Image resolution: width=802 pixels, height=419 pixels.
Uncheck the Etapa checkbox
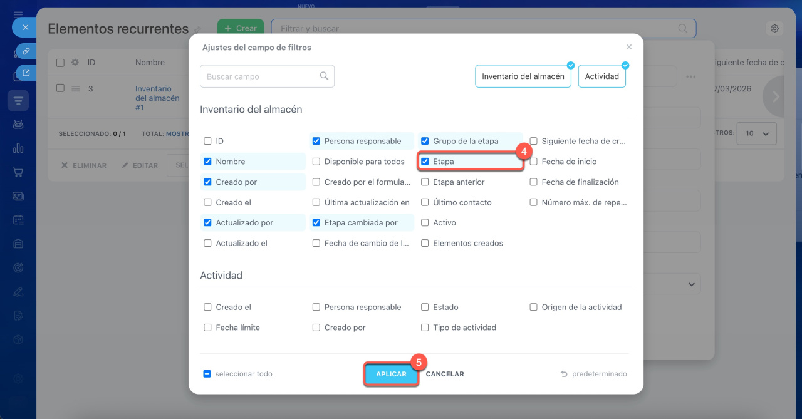click(425, 162)
